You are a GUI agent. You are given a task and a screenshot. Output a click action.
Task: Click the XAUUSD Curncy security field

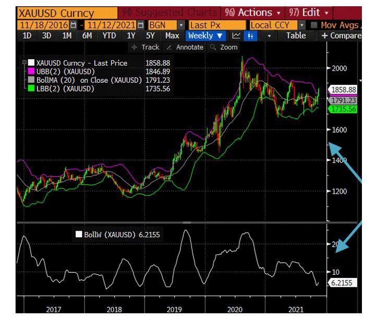coord(56,13)
